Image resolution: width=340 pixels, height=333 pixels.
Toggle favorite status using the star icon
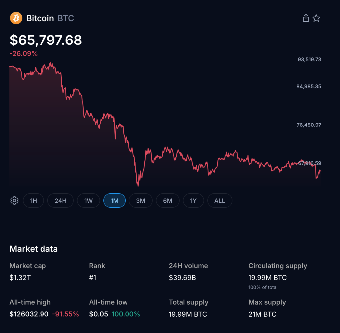click(x=316, y=18)
